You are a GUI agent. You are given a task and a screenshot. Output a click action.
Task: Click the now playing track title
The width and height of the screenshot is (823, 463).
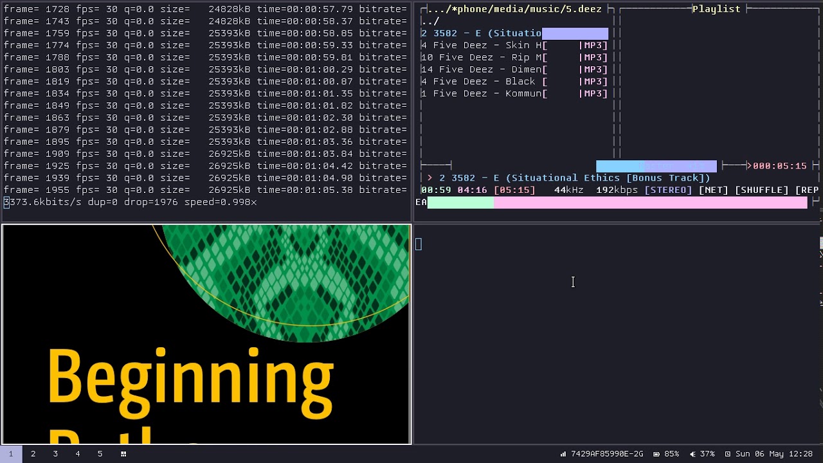[575, 178]
